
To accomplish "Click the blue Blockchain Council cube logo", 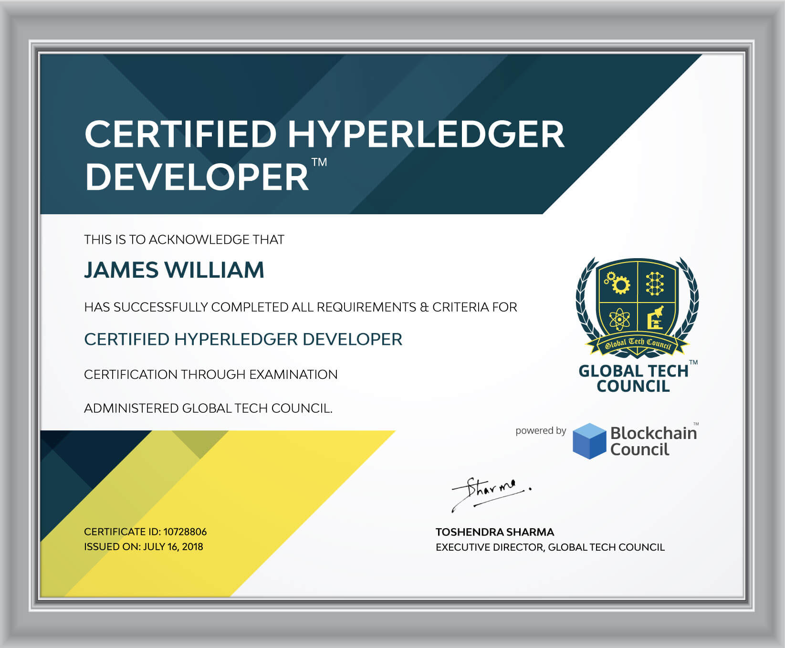I will point(589,441).
